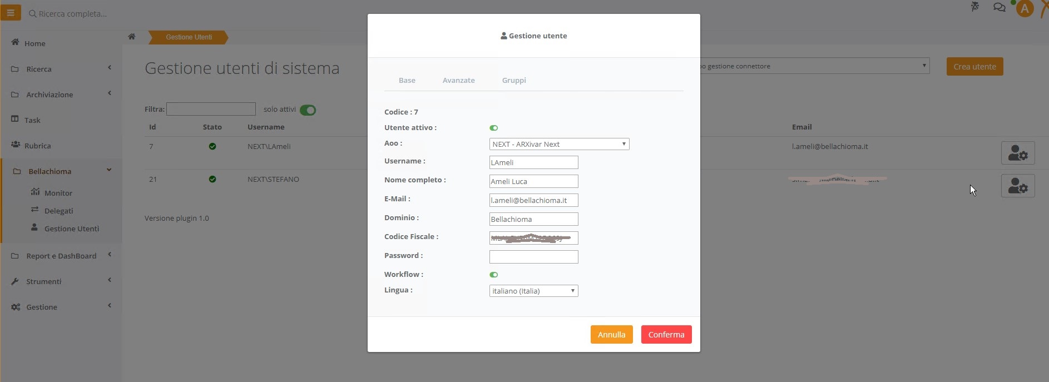
Task: Click the Archiviazione folder icon
Action: (x=15, y=95)
